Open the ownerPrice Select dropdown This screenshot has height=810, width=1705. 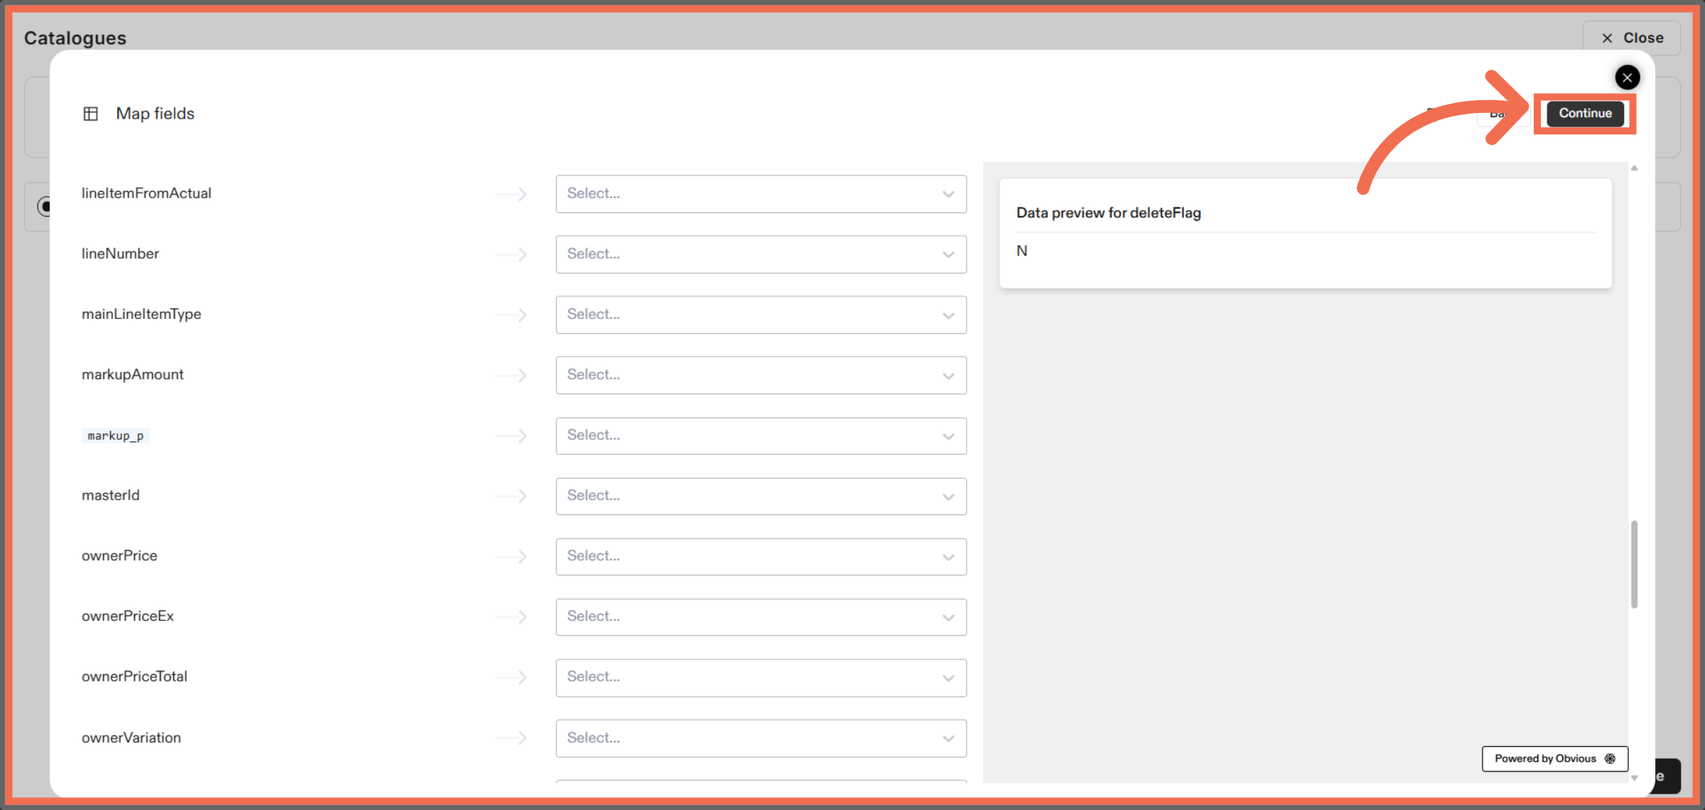pos(760,556)
